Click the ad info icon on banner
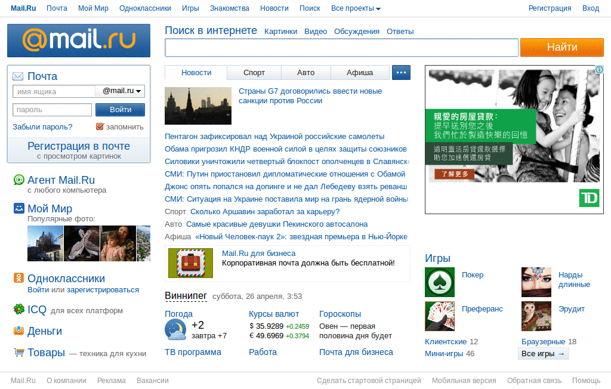The height and width of the screenshot is (389, 611). 599,69
